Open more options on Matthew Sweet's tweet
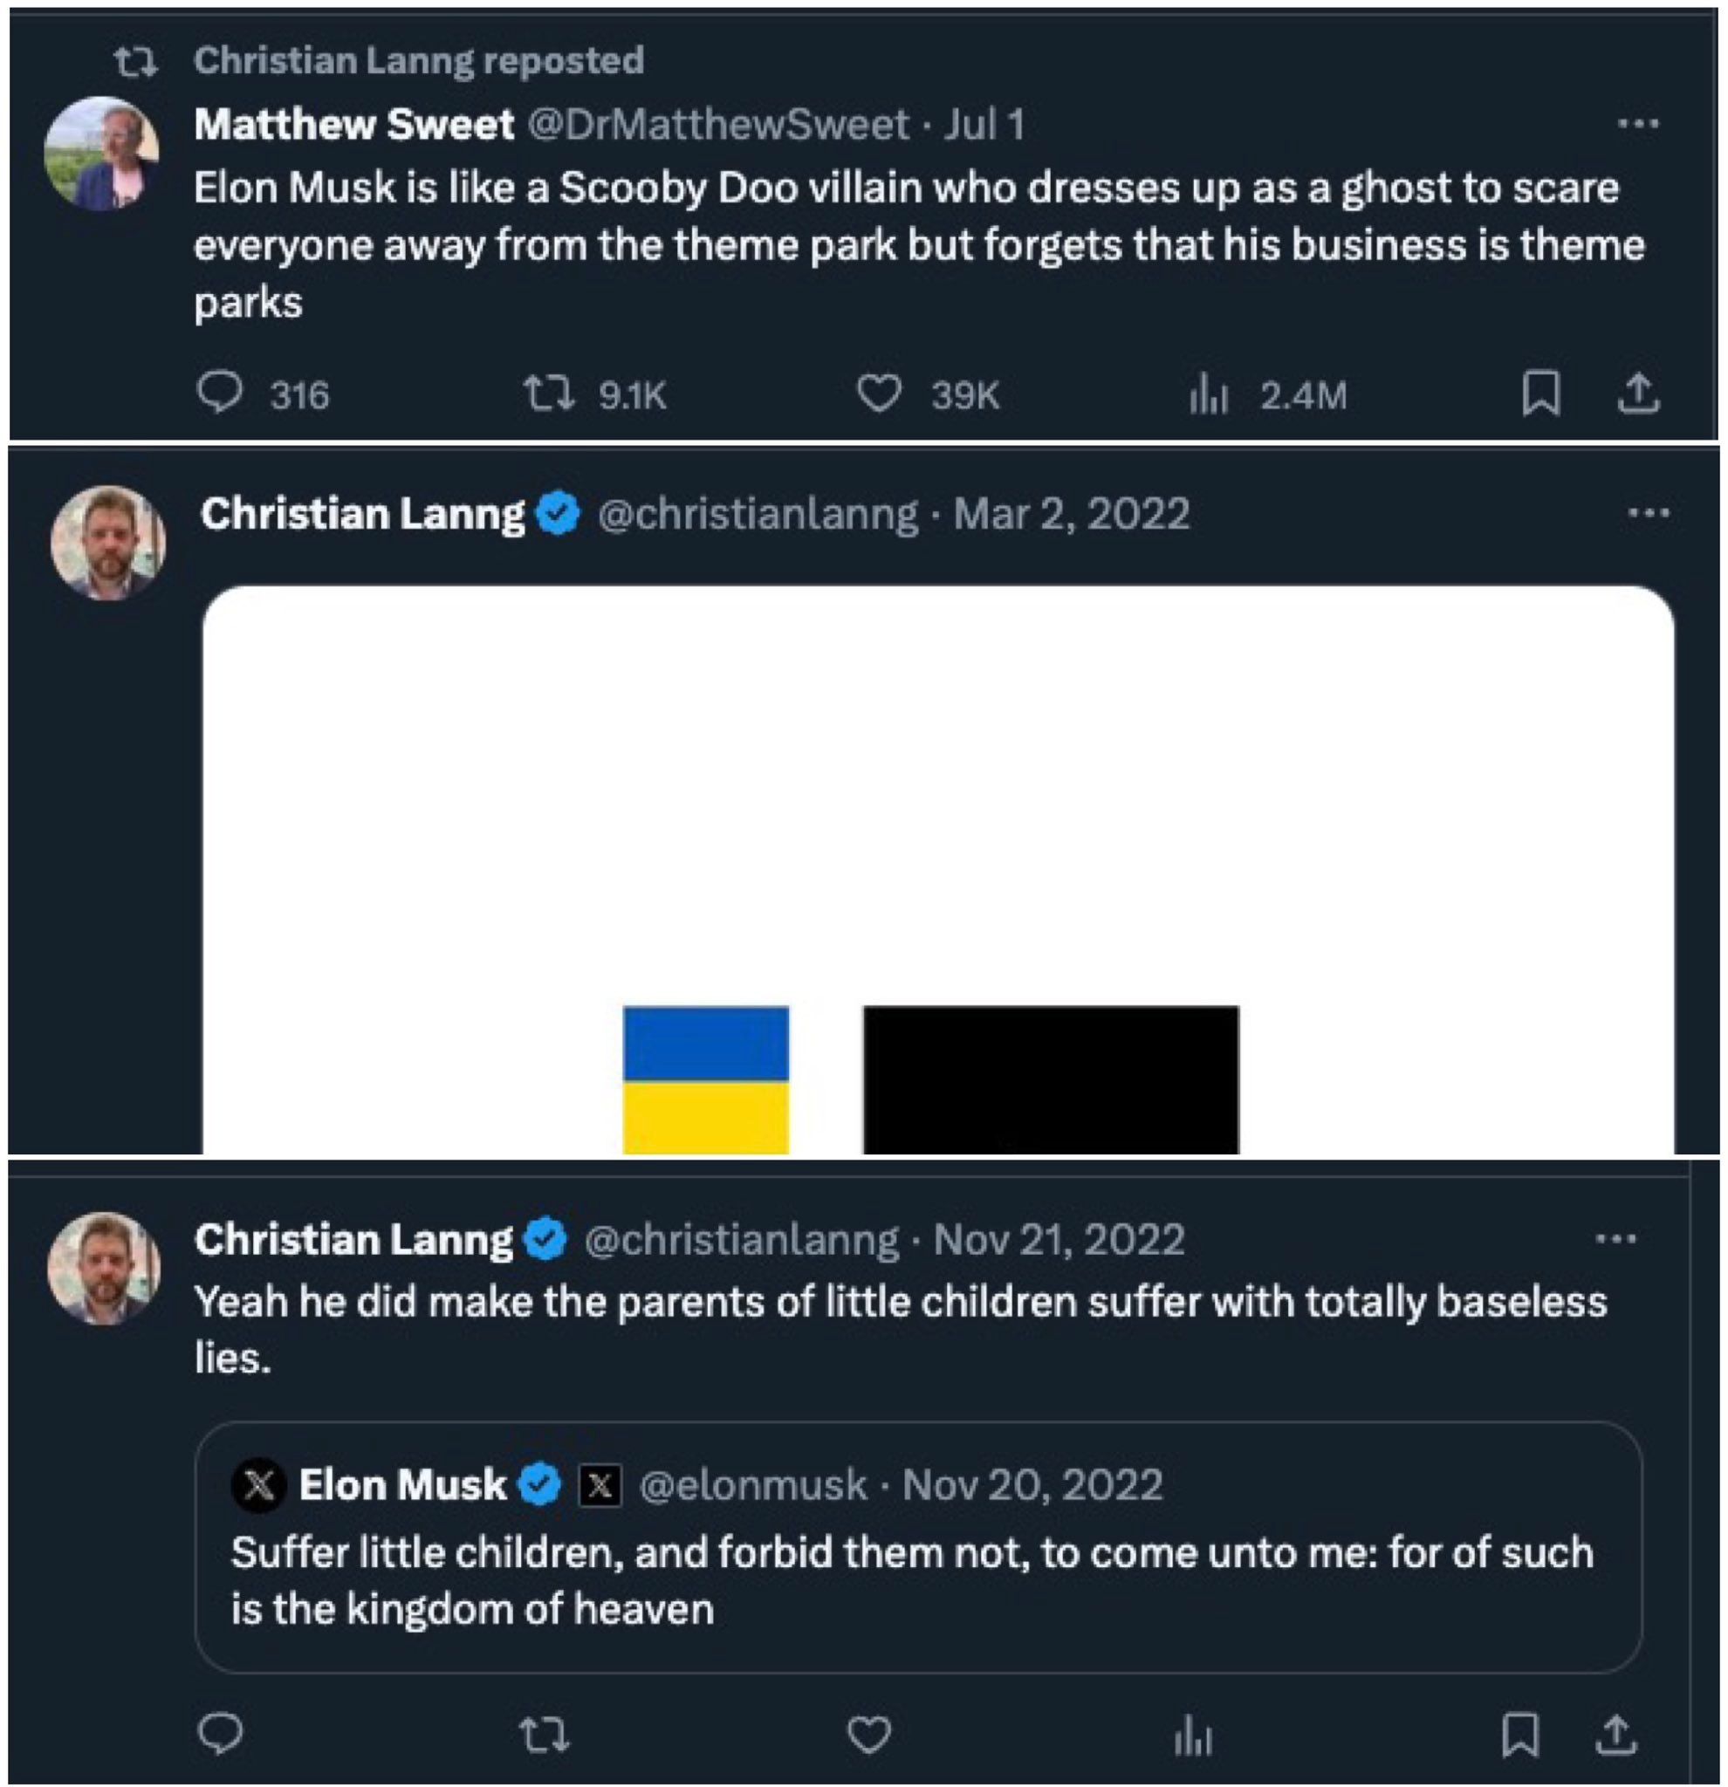 (1638, 123)
